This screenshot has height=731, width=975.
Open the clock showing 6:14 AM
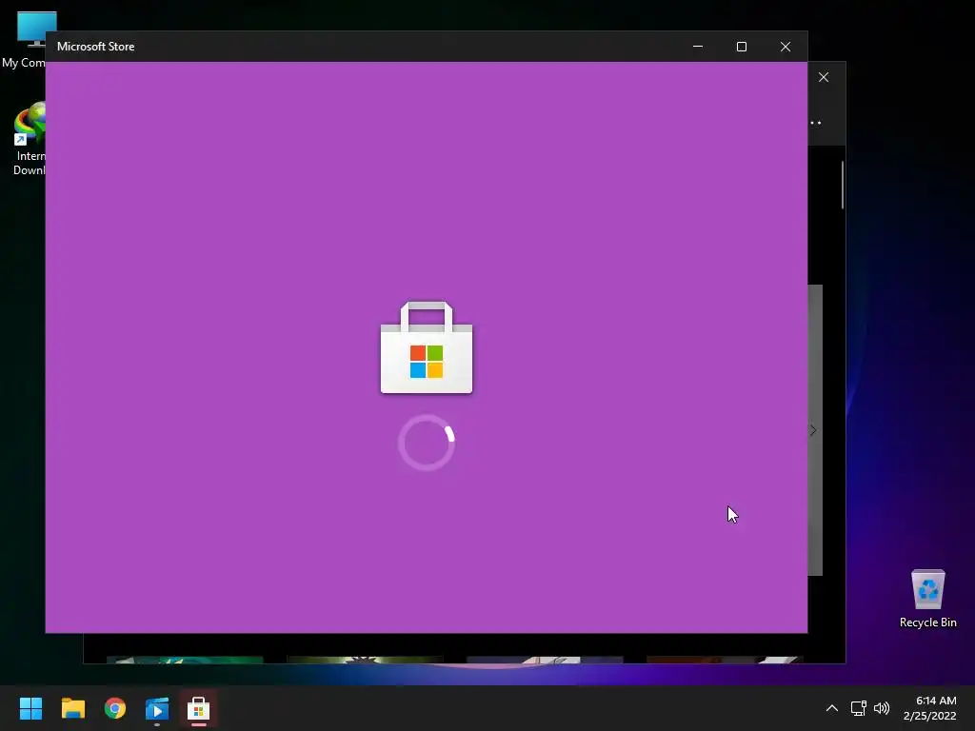[x=929, y=708]
